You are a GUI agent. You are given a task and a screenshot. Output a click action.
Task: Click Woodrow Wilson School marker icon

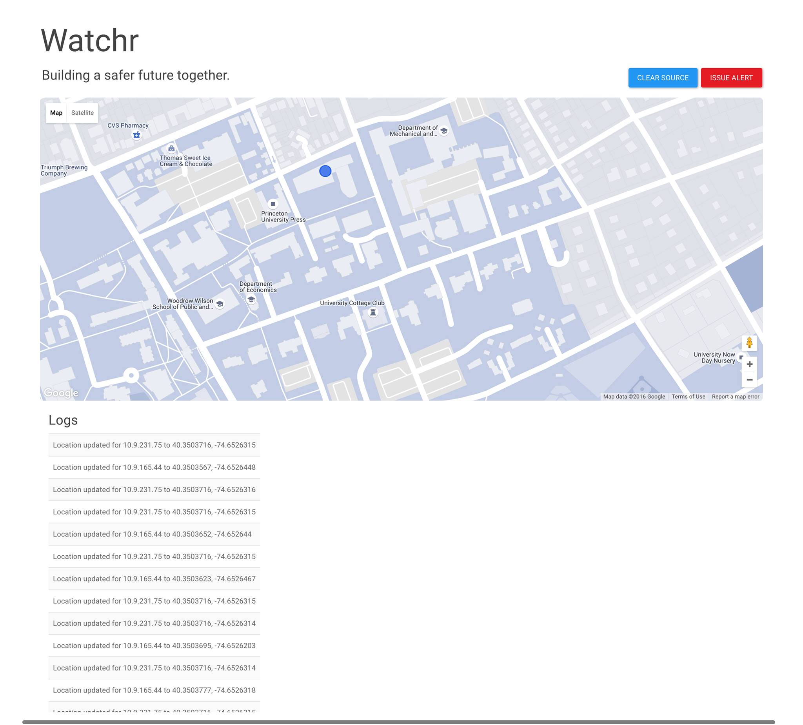220,304
